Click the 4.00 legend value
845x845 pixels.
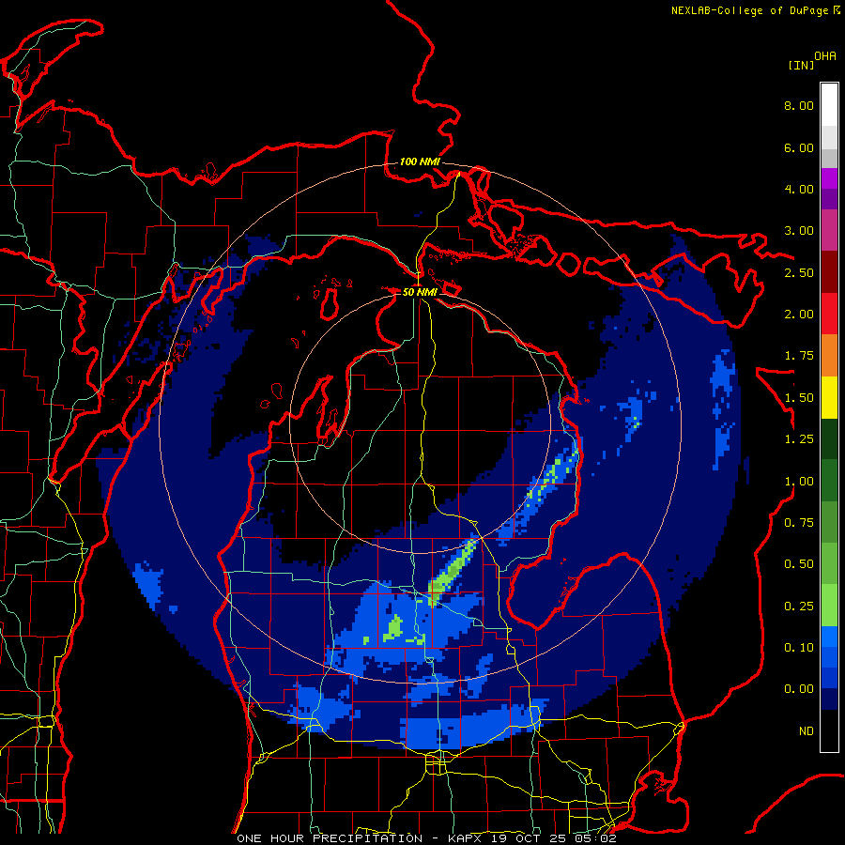[x=799, y=189]
